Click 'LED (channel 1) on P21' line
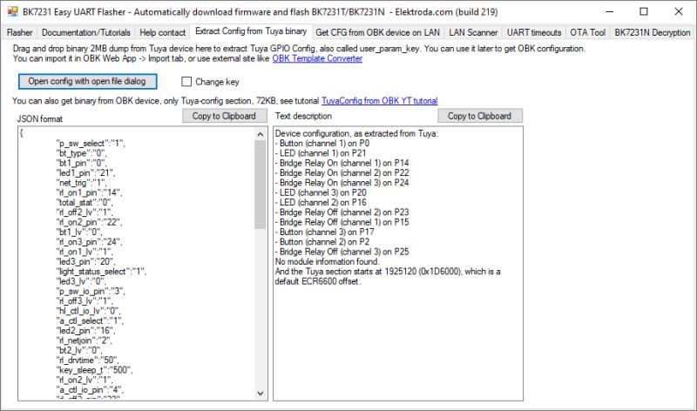Viewport: 697px width, 411px height. (x=321, y=153)
